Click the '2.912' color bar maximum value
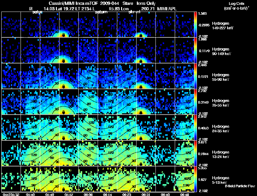Image resolution: width=257 pixels, height=196 pixels. [x=202, y=117]
